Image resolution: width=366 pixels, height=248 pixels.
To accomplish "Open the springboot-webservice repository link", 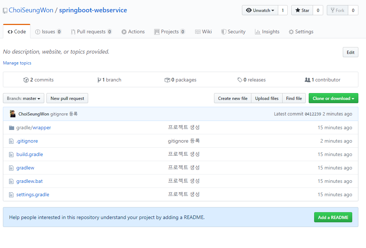I will tap(93, 10).
